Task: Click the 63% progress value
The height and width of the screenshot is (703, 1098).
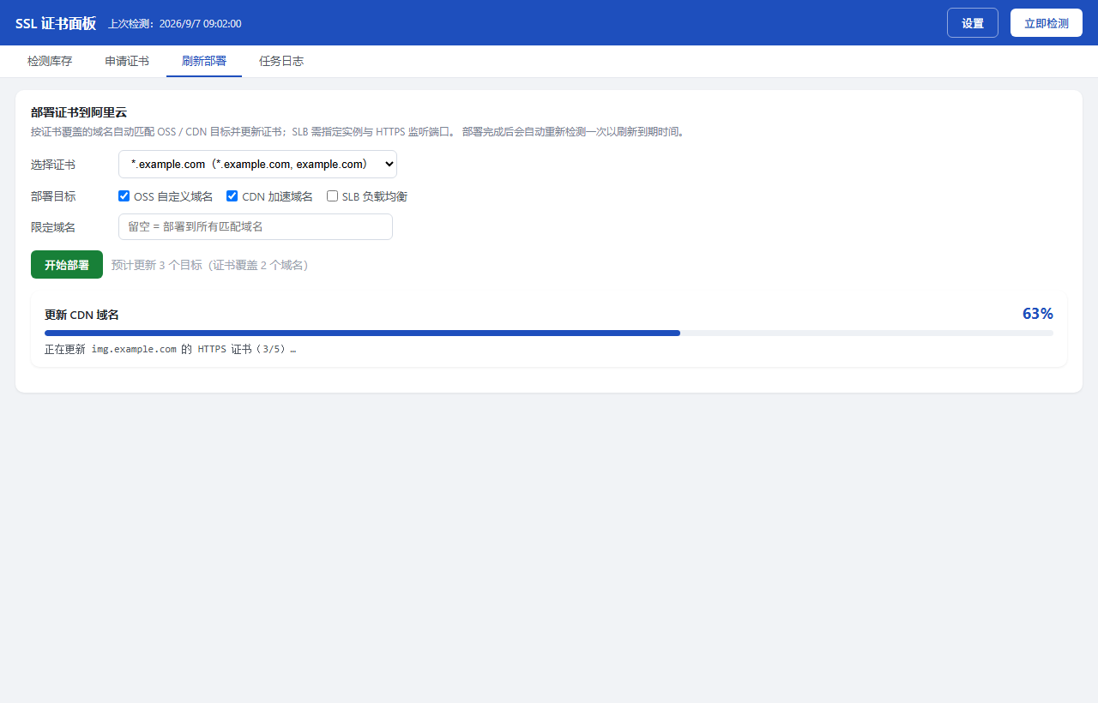Action: pyautogui.click(x=1037, y=314)
